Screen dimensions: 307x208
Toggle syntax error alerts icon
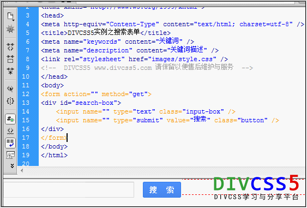pyautogui.click(x=10, y=155)
